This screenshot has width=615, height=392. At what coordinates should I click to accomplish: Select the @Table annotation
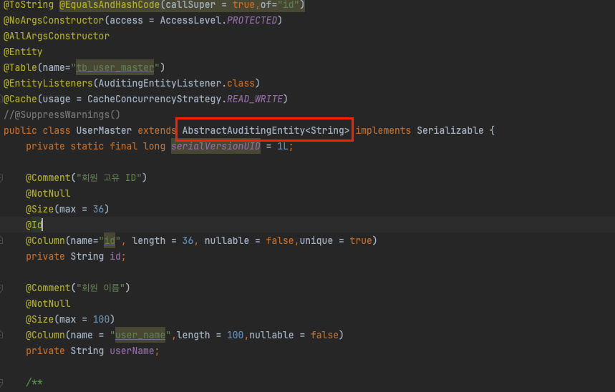(x=20, y=67)
